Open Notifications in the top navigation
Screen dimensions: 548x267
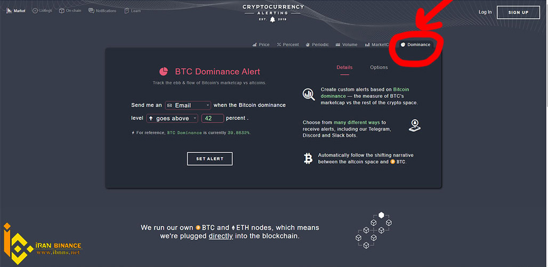coord(102,11)
